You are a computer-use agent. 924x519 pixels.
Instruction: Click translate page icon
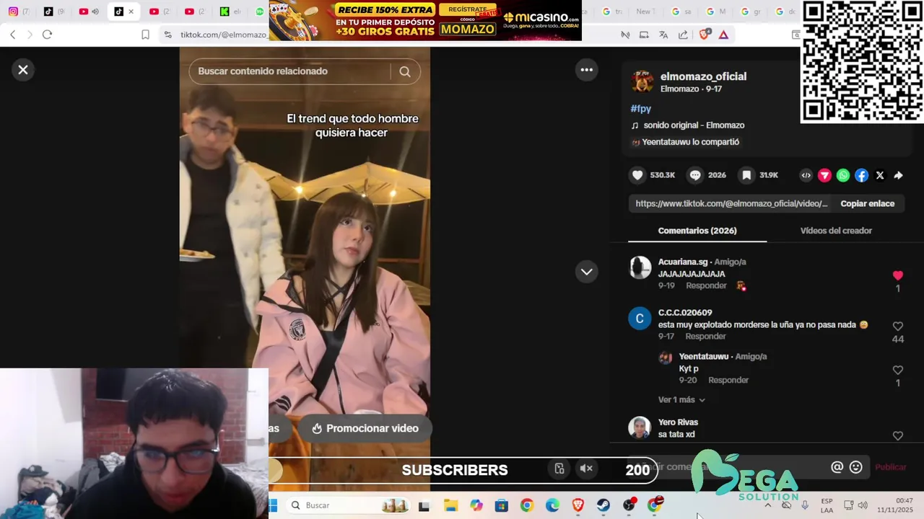click(663, 35)
